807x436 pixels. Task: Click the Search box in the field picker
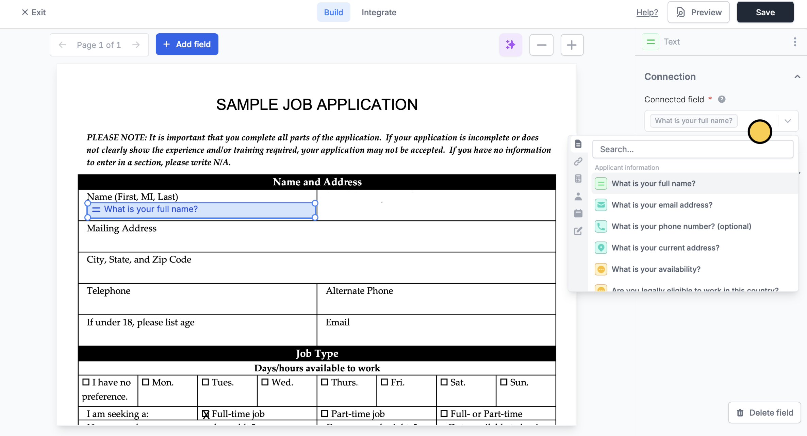[x=692, y=149]
